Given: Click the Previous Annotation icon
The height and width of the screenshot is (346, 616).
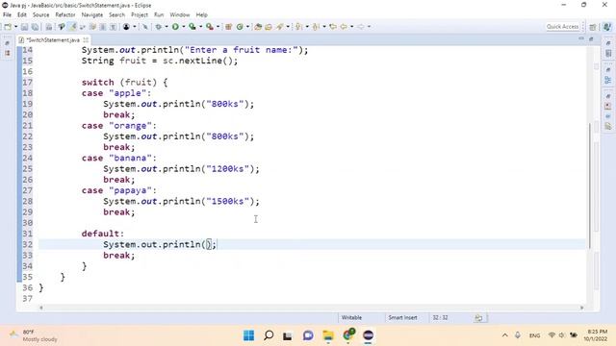Looking at the screenshot, I should pos(317,27).
